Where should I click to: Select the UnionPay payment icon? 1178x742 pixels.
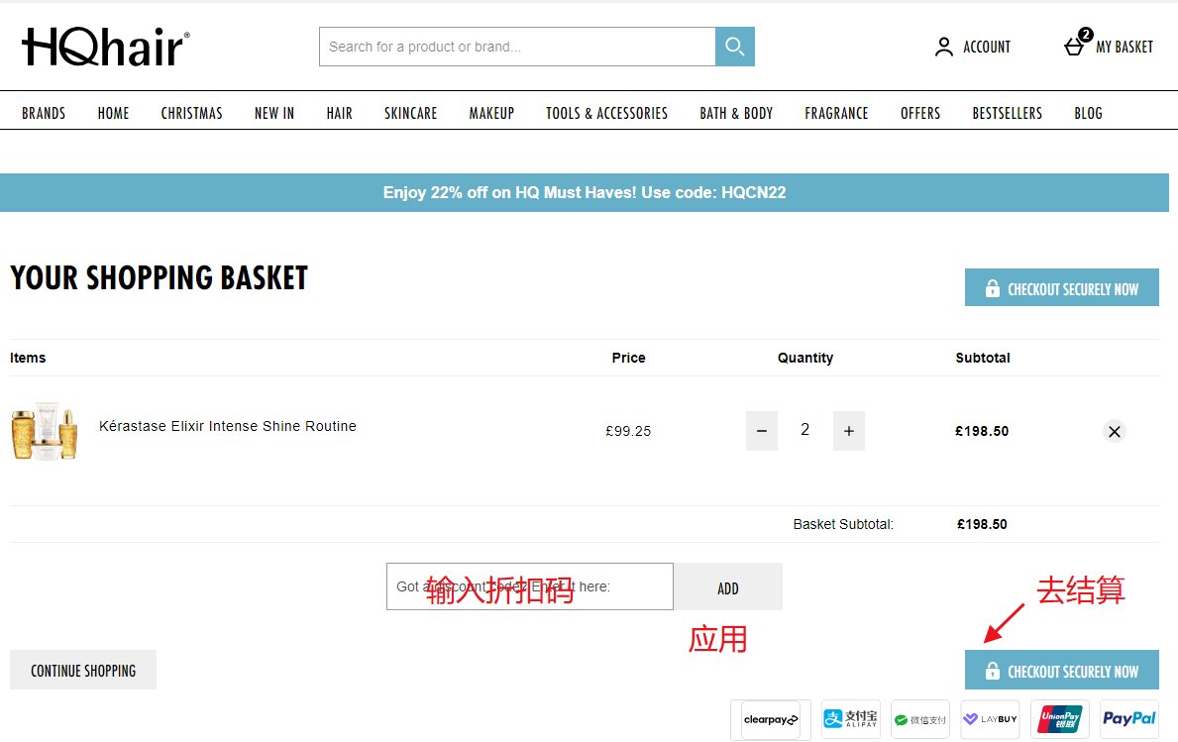coord(1060,719)
